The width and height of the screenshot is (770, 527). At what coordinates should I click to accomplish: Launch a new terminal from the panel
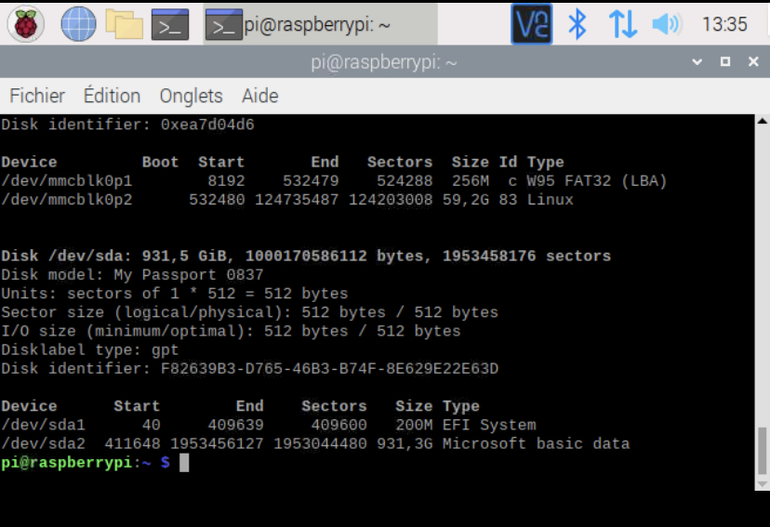click(170, 23)
